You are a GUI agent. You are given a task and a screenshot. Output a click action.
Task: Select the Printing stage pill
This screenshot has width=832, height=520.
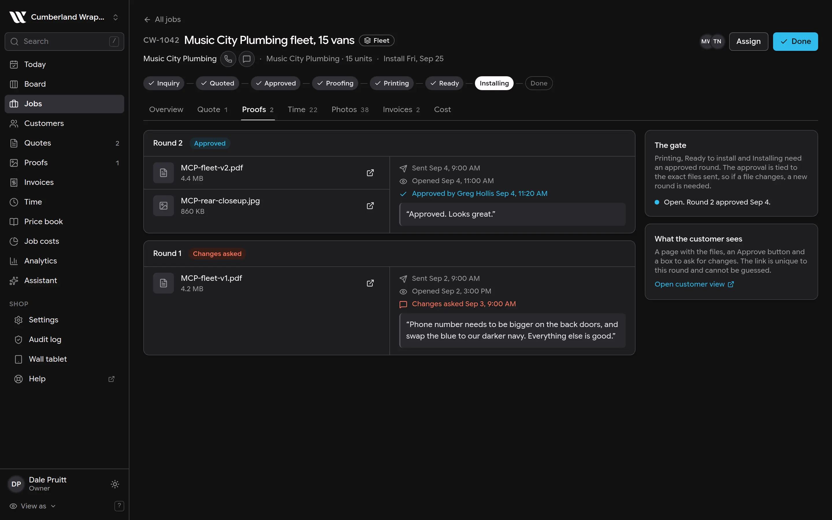(x=392, y=83)
